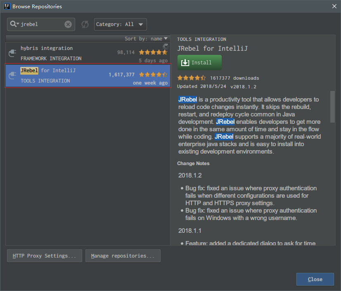This screenshot has width=341, height=291.
Task: Click the 2018.1.1 change notes version
Action: click(x=190, y=231)
